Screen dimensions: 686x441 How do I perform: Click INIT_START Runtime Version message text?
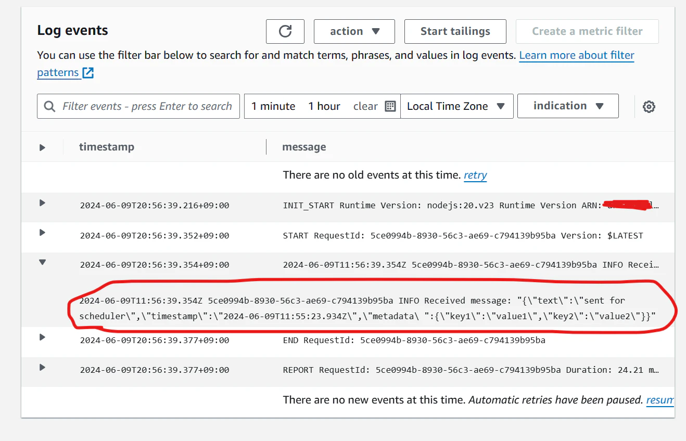click(x=471, y=205)
